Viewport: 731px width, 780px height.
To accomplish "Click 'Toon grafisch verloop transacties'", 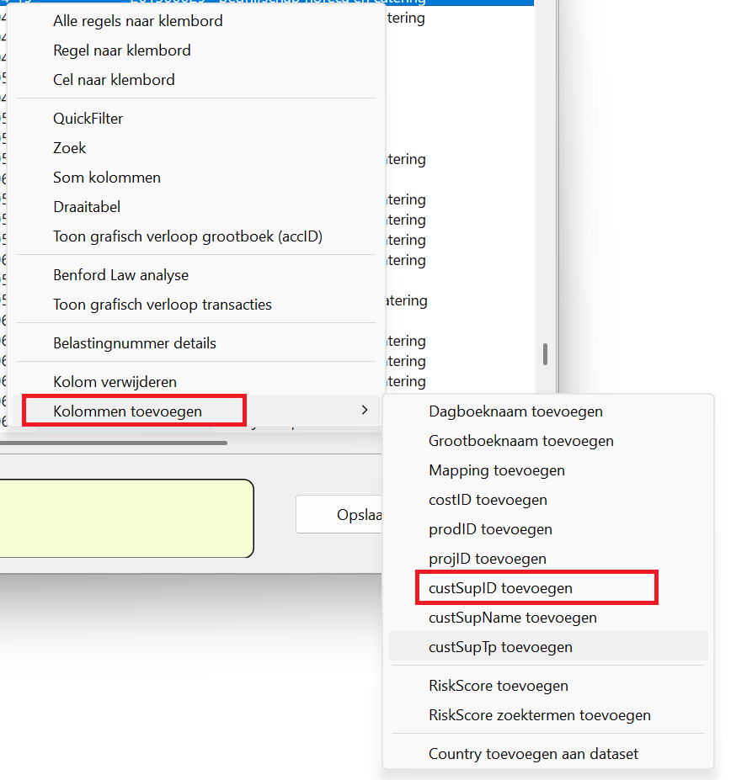I will (162, 305).
